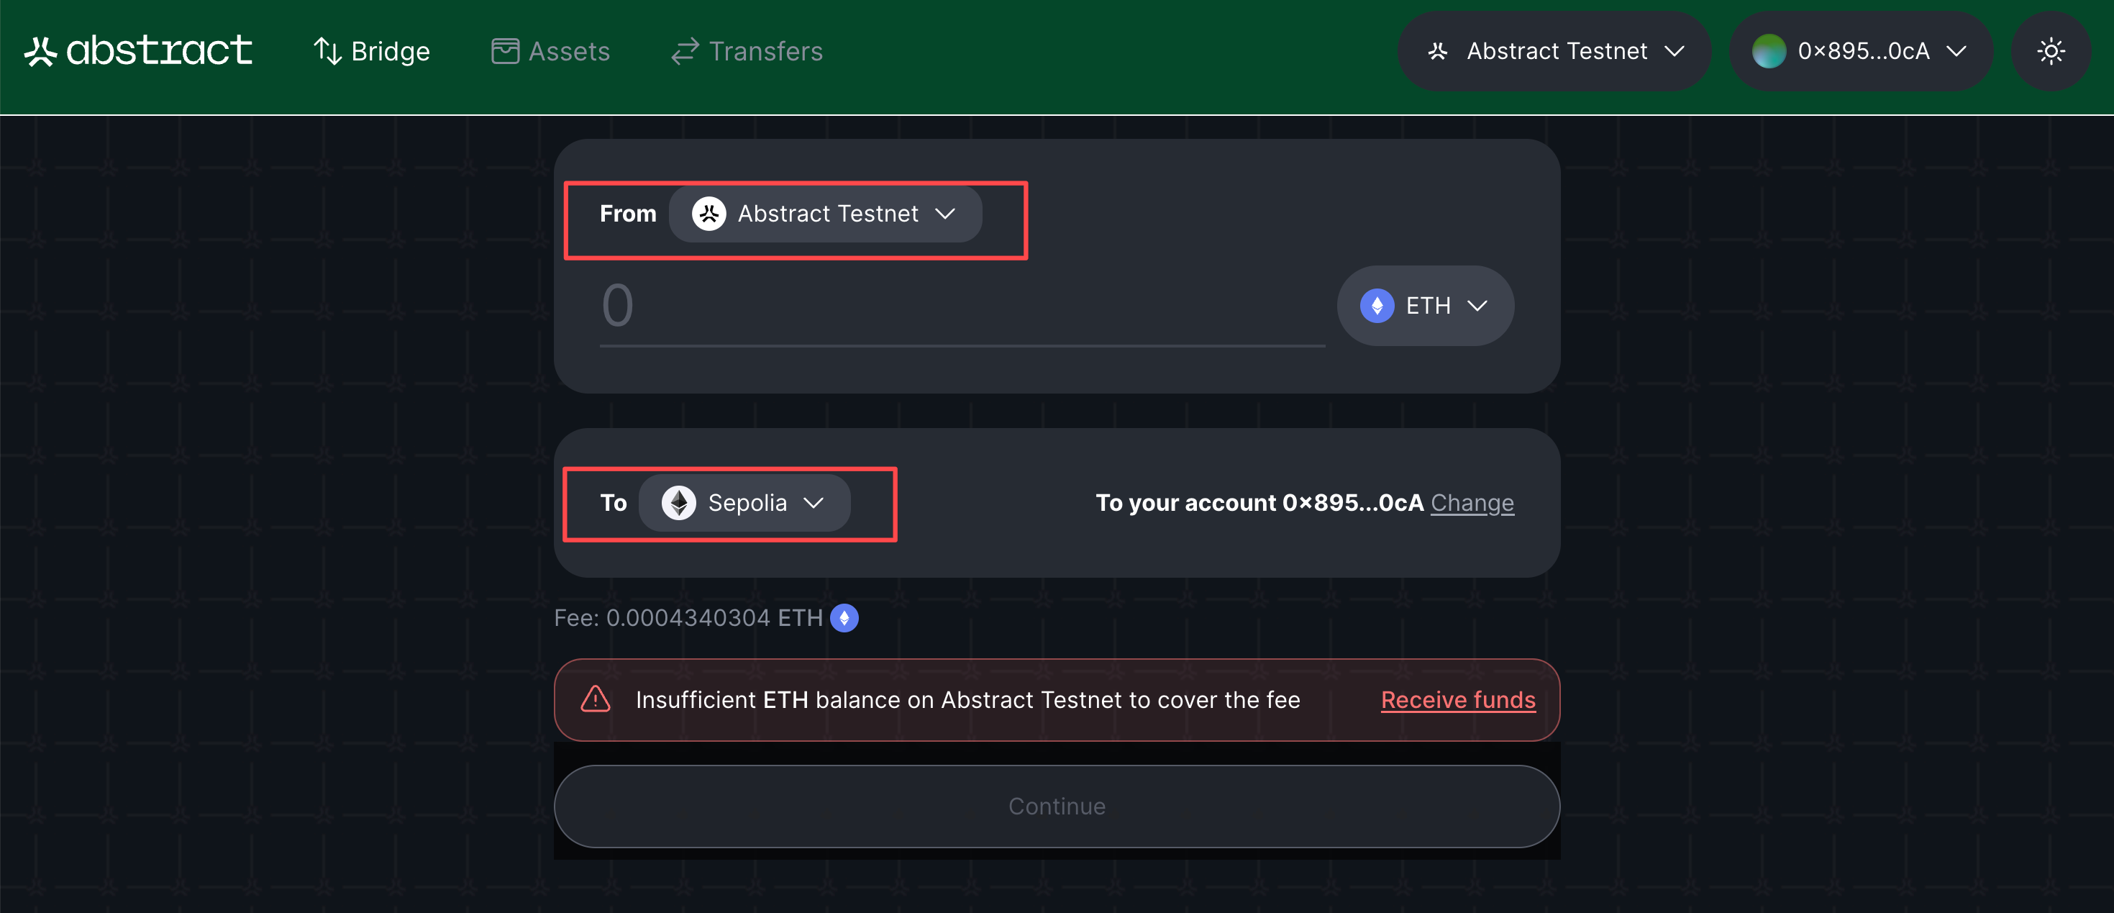
Task: Open the From network Abstract Testnet dropdown
Action: 826,214
